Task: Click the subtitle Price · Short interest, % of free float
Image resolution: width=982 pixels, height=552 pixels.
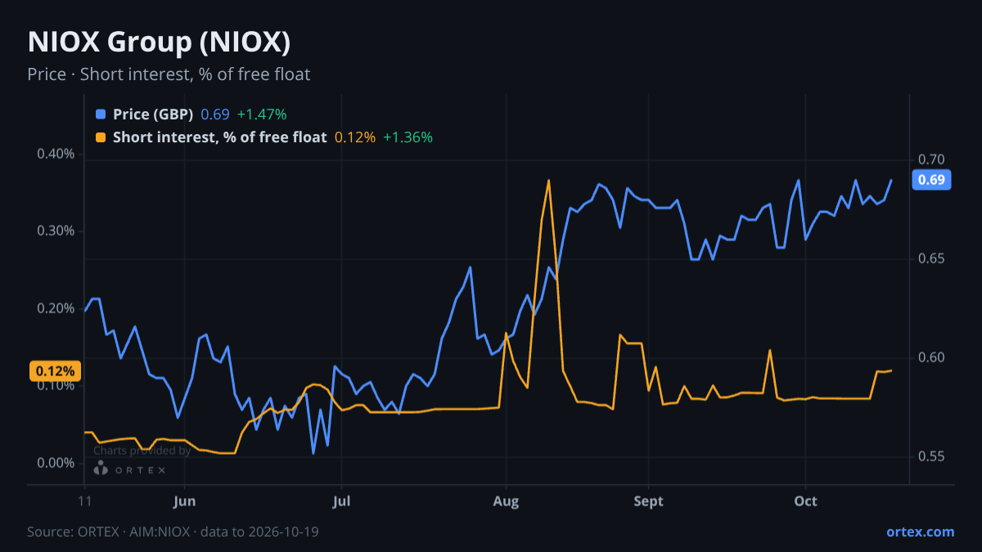Action: [169, 74]
